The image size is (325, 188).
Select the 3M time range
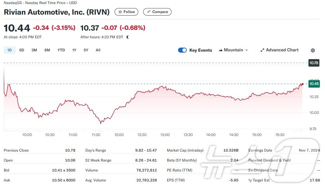pyautogui.click(x=34, y=50)
